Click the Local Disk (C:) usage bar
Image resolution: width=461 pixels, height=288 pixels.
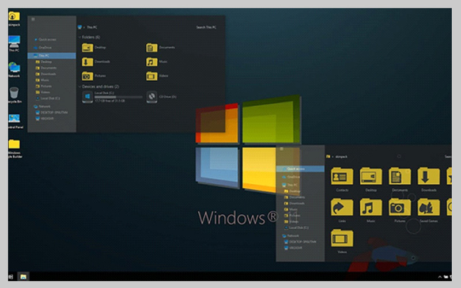pos(118,97)
